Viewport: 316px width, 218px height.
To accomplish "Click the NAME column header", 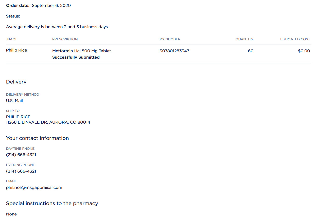I will pos(12,39).
